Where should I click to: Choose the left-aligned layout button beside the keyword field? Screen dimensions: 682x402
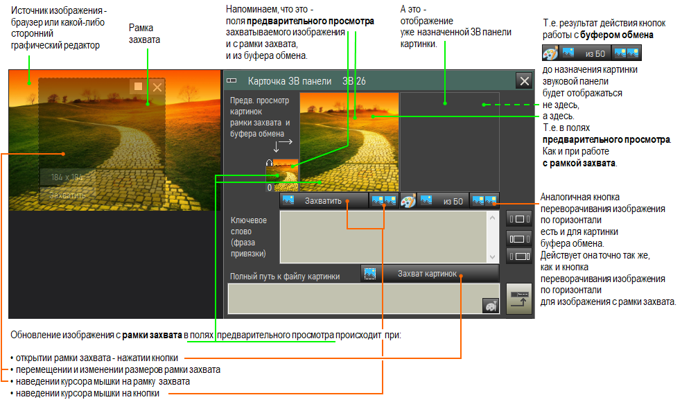coord(519,238)
